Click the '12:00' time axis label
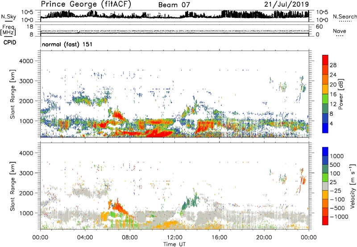357x247 pixels. point(174,238)
